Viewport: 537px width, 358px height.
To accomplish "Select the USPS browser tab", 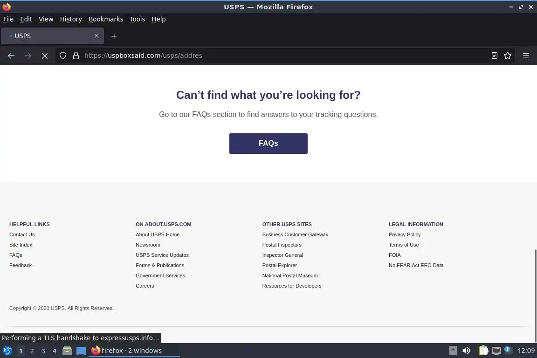I will point(52,36).
